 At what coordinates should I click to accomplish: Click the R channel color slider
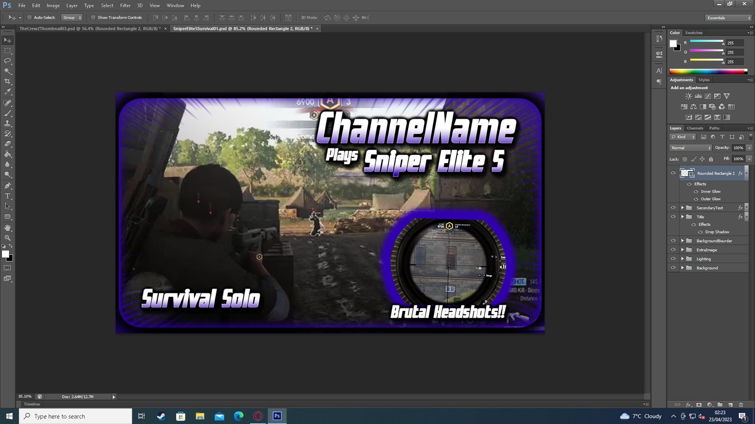click(707, 41)
